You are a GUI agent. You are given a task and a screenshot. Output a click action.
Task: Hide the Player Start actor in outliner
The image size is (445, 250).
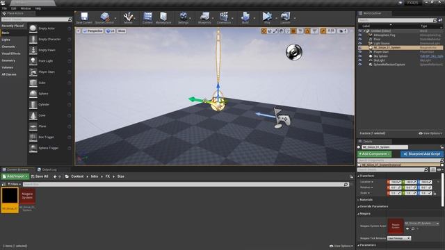(x=360, y=52)
